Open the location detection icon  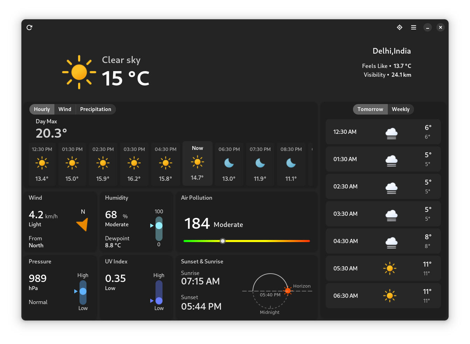(x=400, y=27)
